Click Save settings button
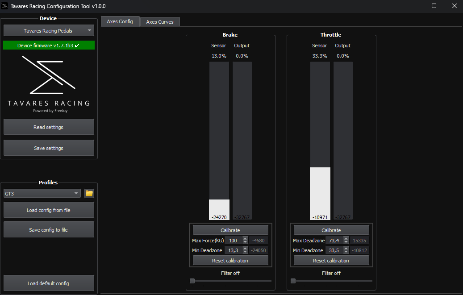 [49, 148]
